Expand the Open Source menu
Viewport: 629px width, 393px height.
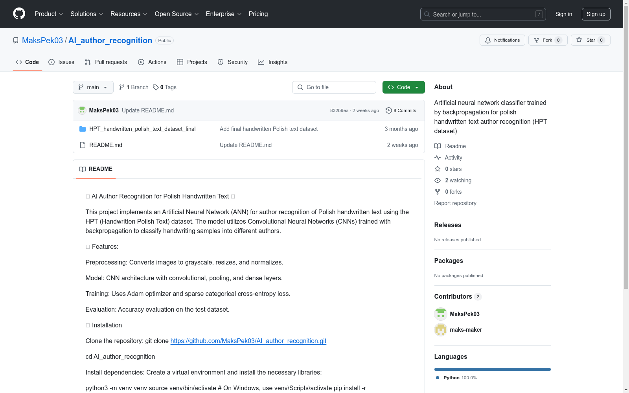coord(177,14)
